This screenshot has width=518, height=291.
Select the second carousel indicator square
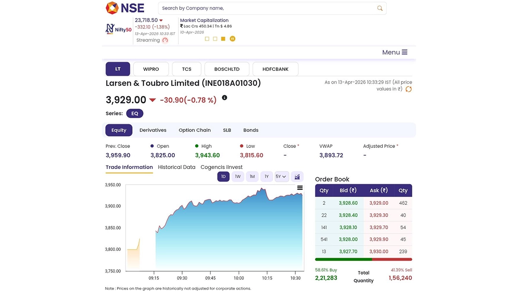(215, 39)
